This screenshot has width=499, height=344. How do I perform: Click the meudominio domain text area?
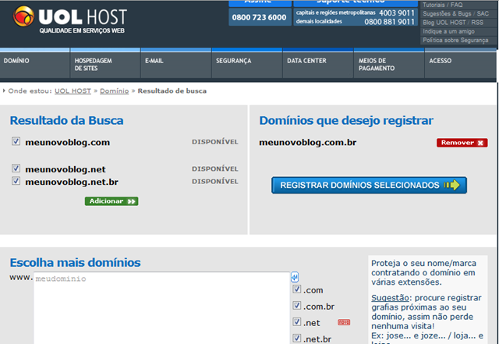tap(161, 307)
